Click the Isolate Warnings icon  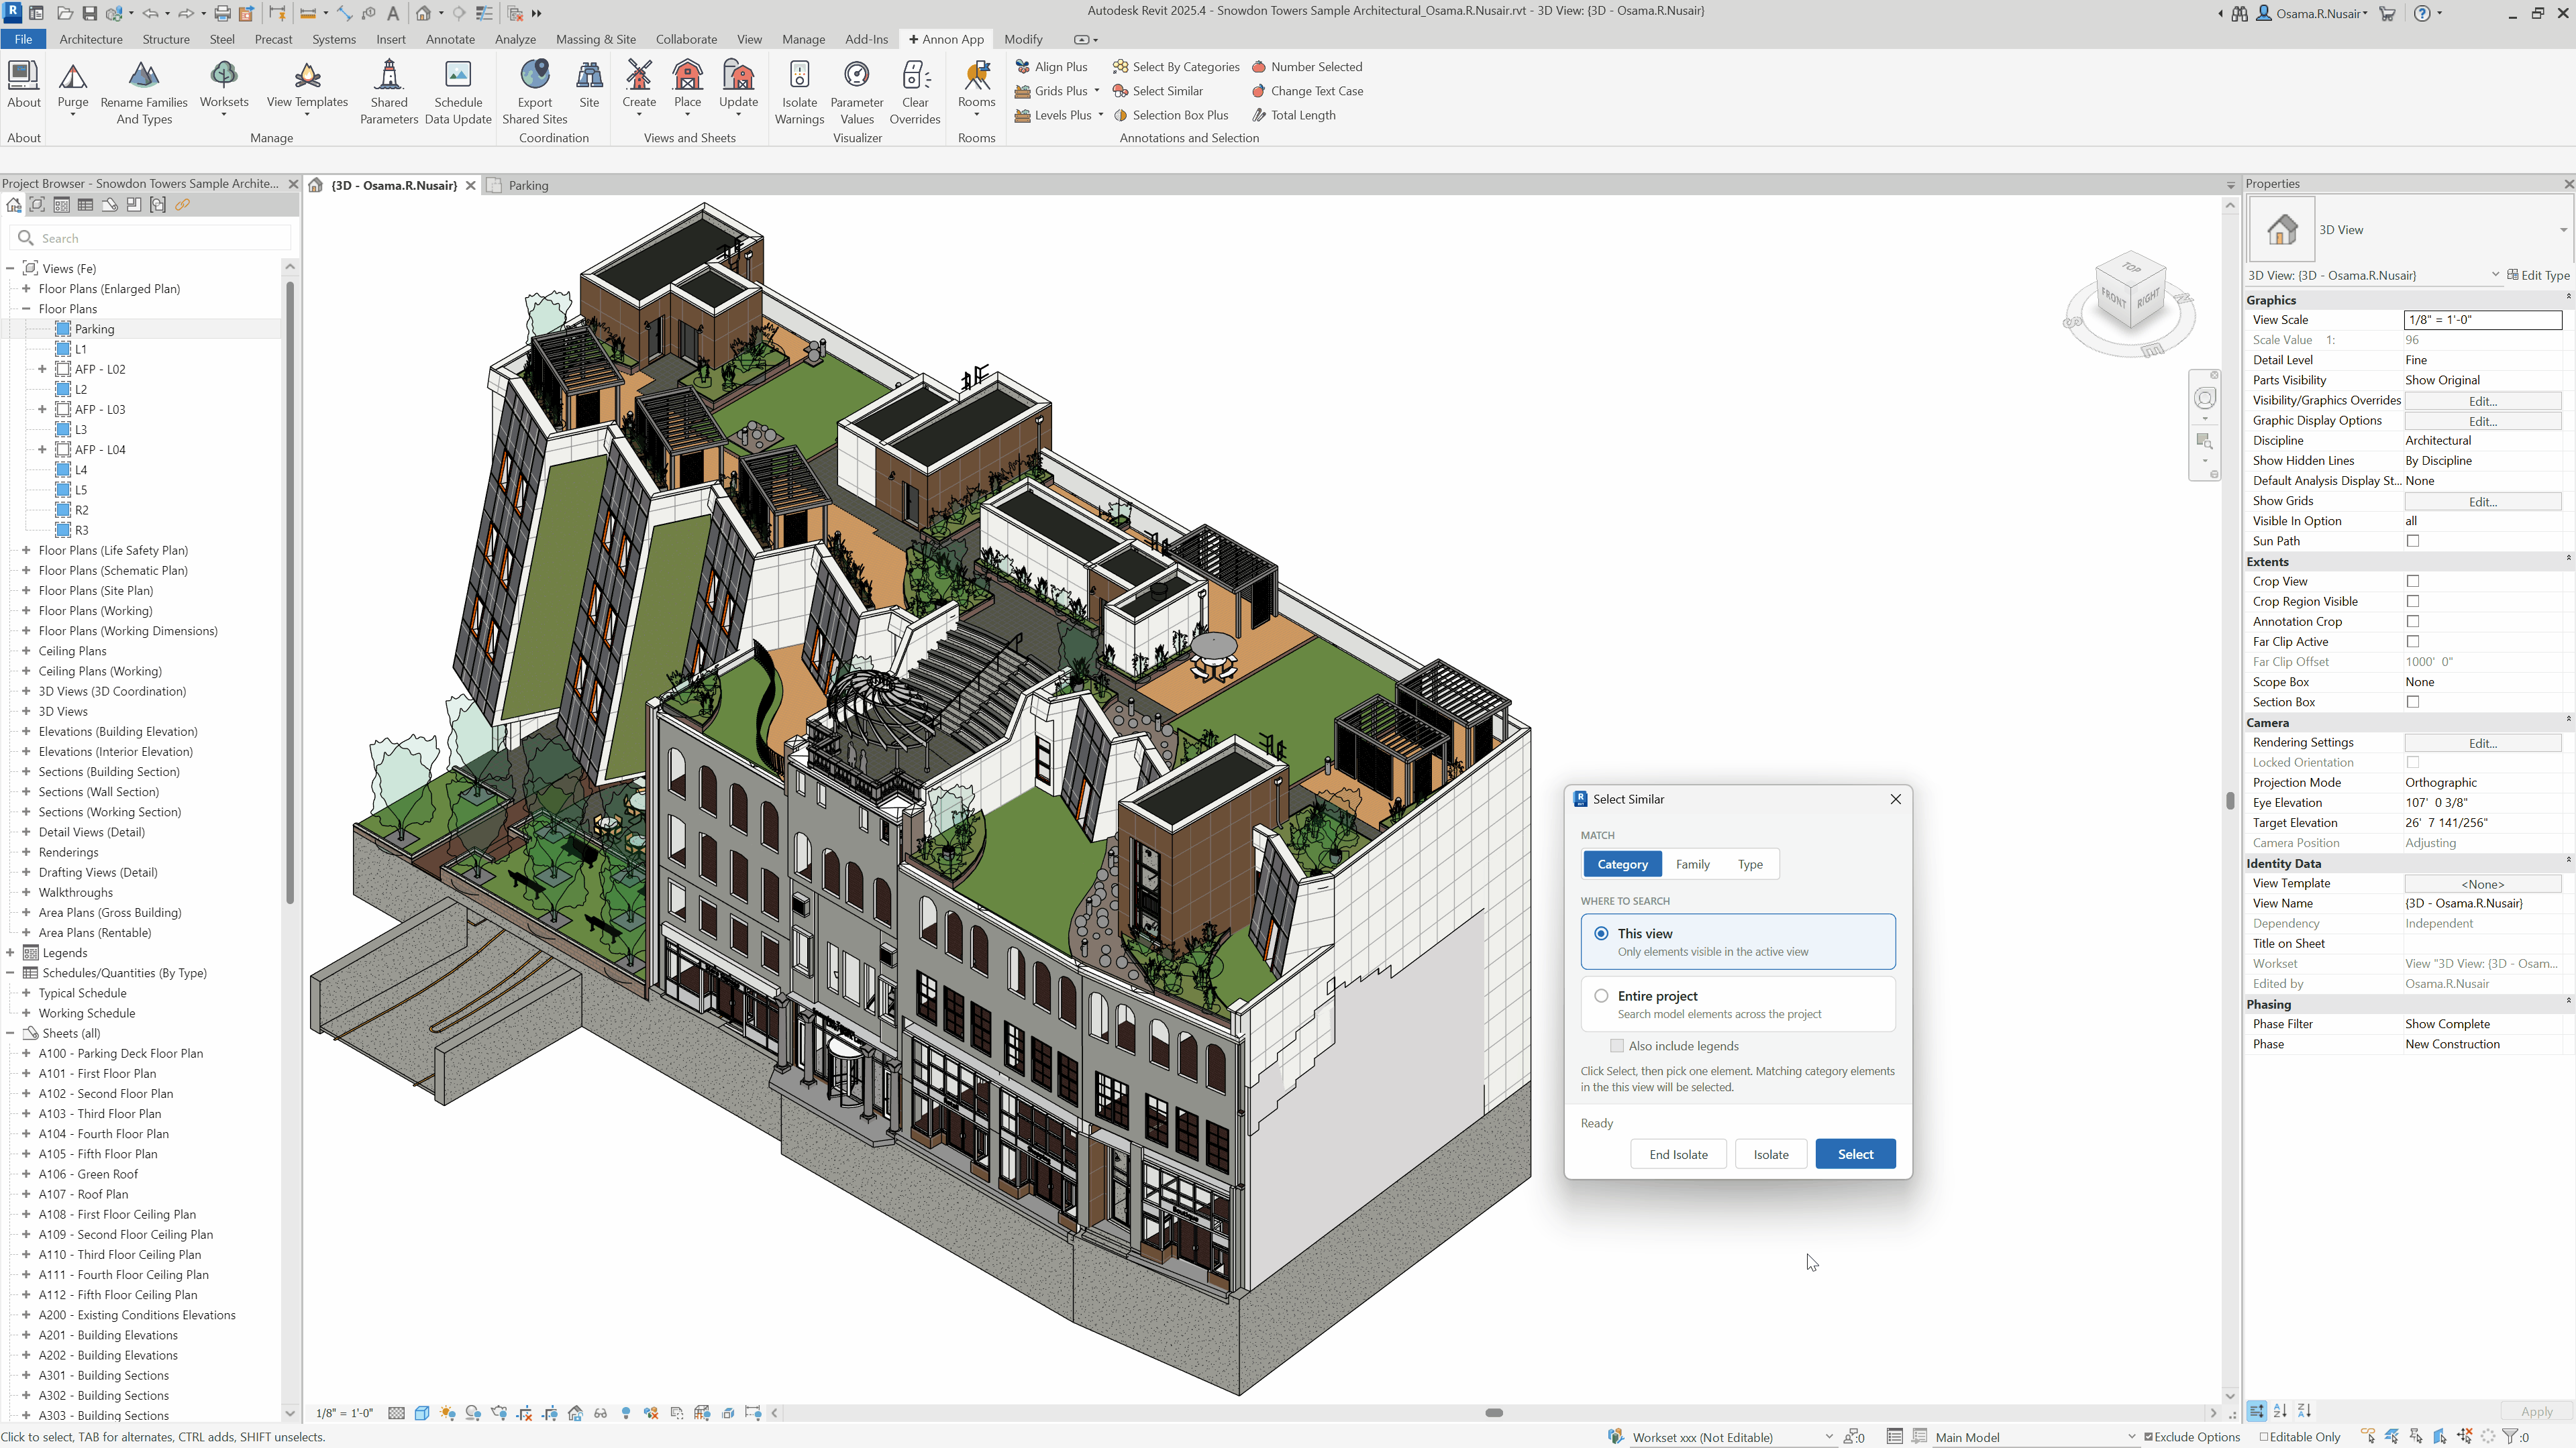click(799, 76)
